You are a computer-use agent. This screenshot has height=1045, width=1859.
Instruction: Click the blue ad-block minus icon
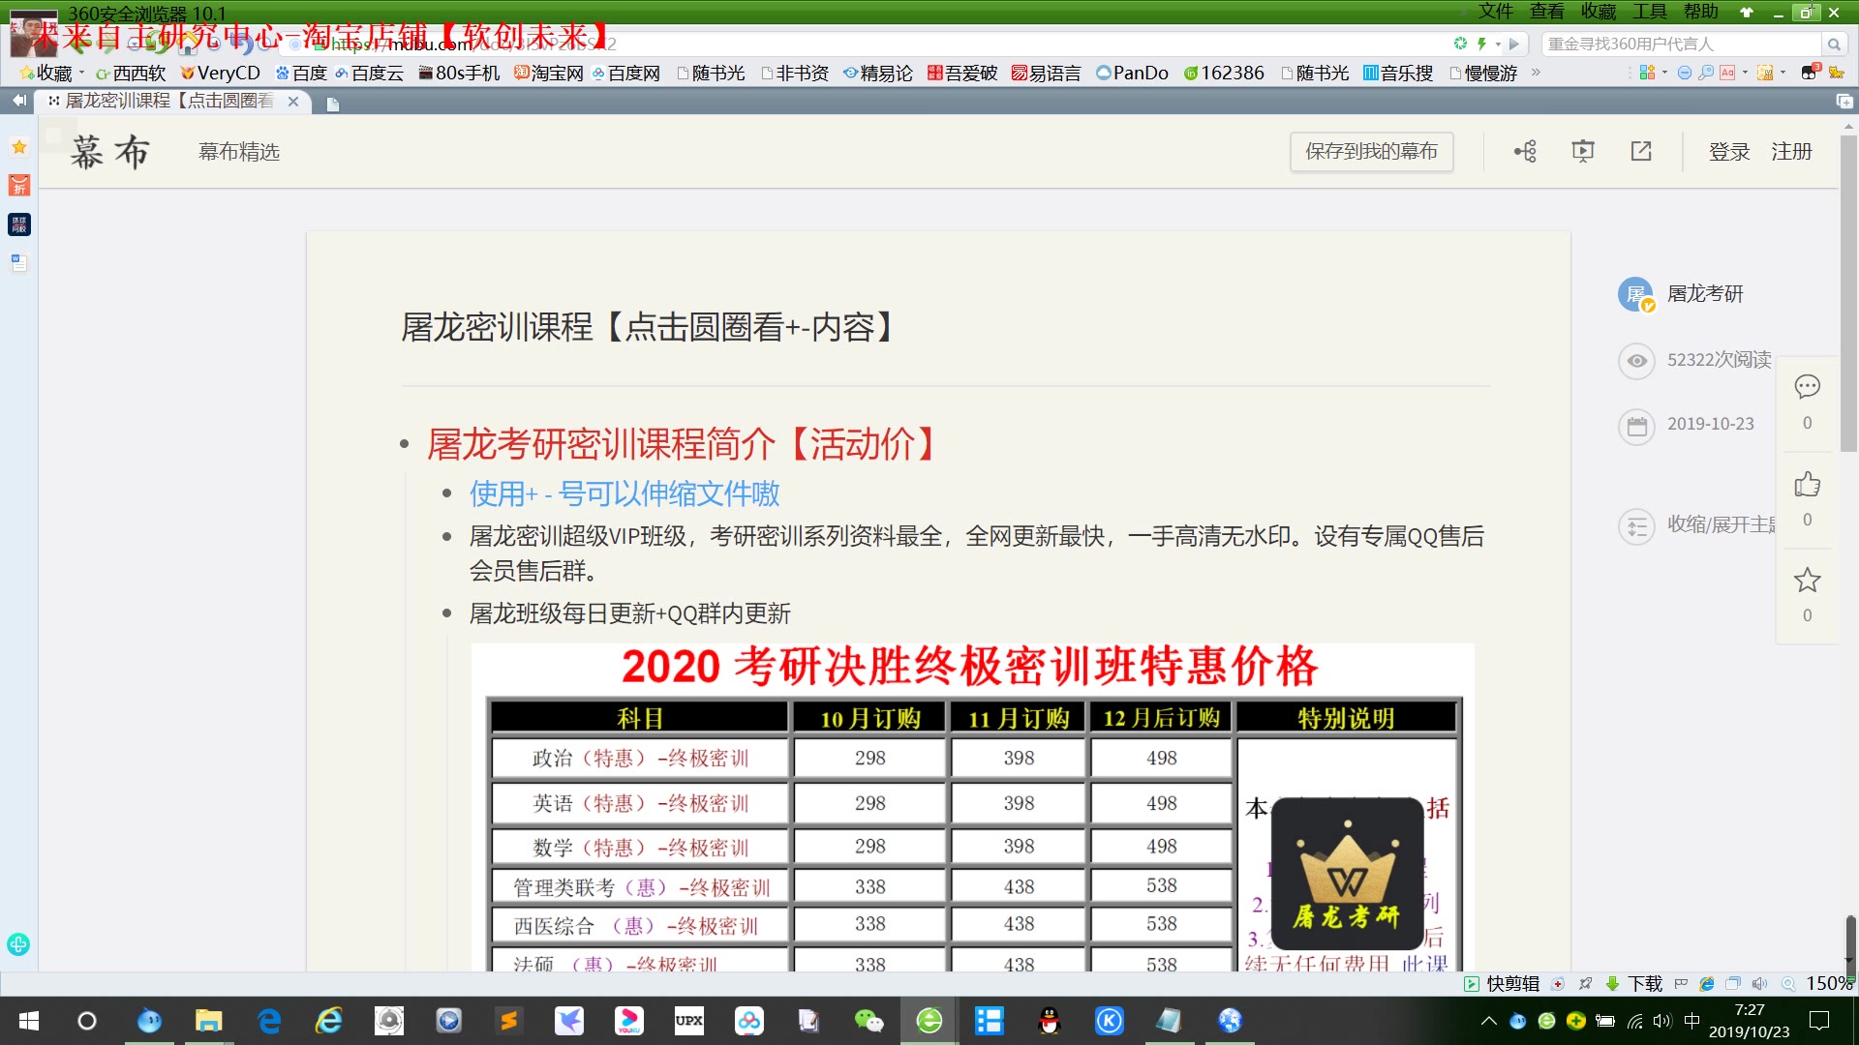1685,73
